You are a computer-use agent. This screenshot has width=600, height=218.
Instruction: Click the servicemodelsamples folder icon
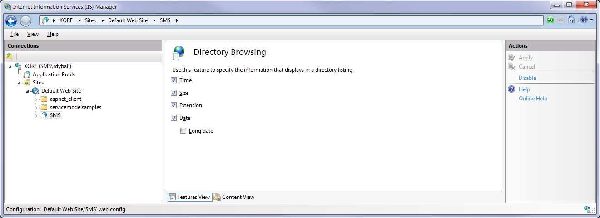pyautogui.click(x=44, y=107)
